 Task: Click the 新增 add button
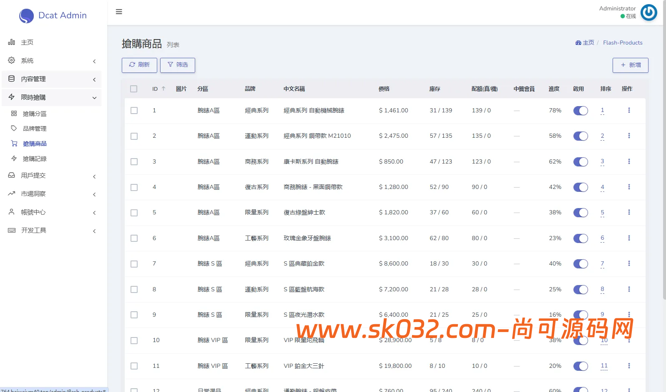coord(630,65)
